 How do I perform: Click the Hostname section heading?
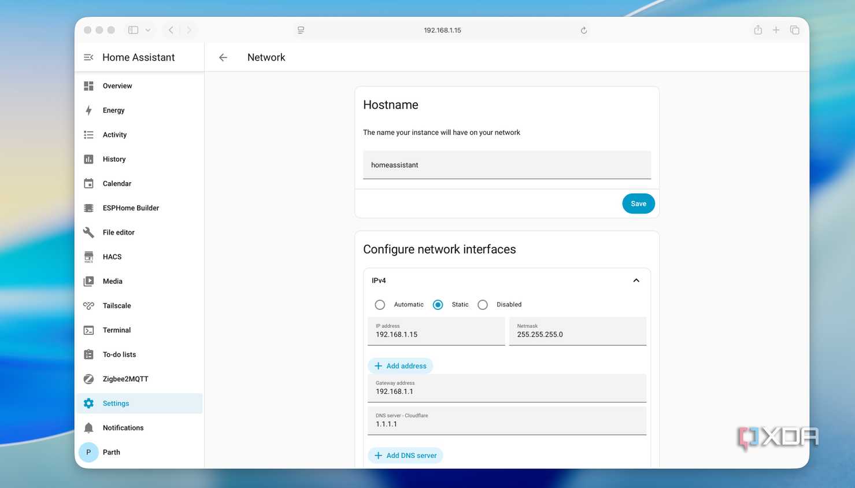[x=391, y=105]
